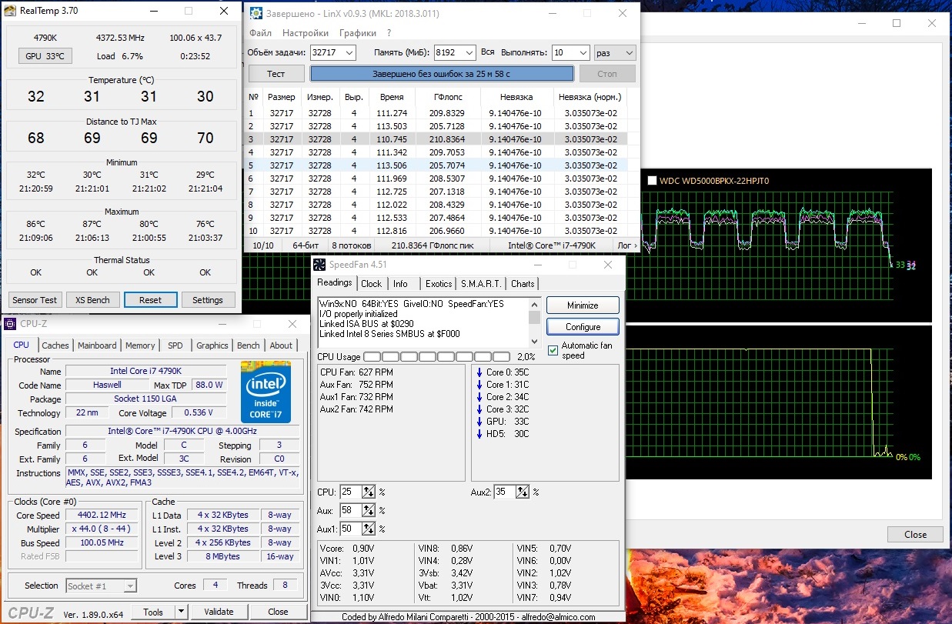The image size is (952, 624).
Task: Click the Стоп button in LinX
Action: point(607,74)
